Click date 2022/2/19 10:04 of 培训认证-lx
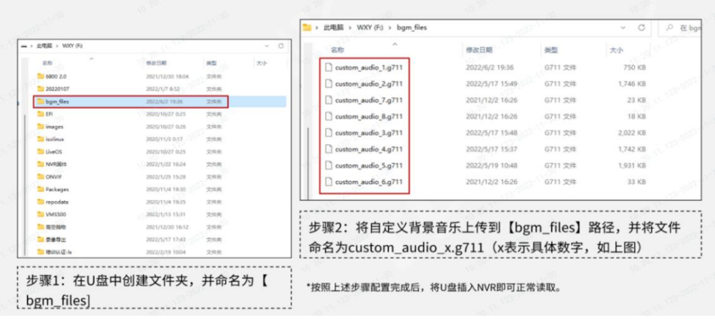The image size is (715, 319). [x=165, y=252]
